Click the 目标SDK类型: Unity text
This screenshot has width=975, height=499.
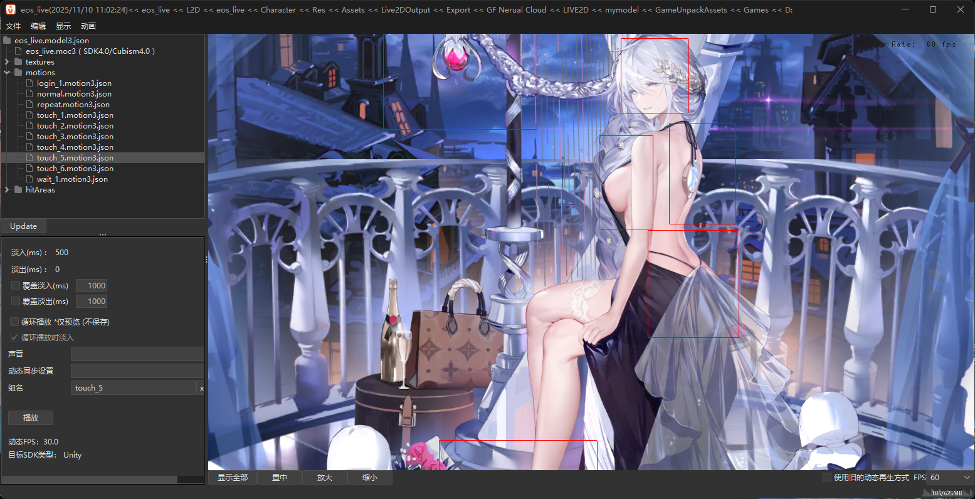(x=45, y=454)
